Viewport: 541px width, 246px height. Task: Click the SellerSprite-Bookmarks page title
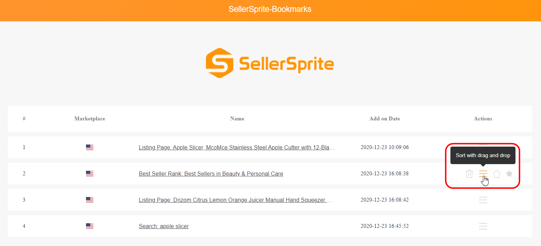[270, 9]
